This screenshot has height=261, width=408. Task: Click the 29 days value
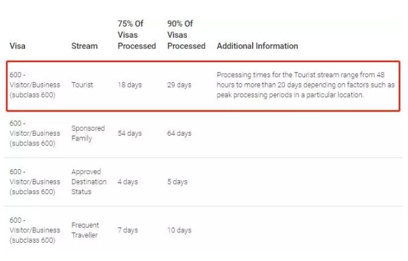click(179, 85)
